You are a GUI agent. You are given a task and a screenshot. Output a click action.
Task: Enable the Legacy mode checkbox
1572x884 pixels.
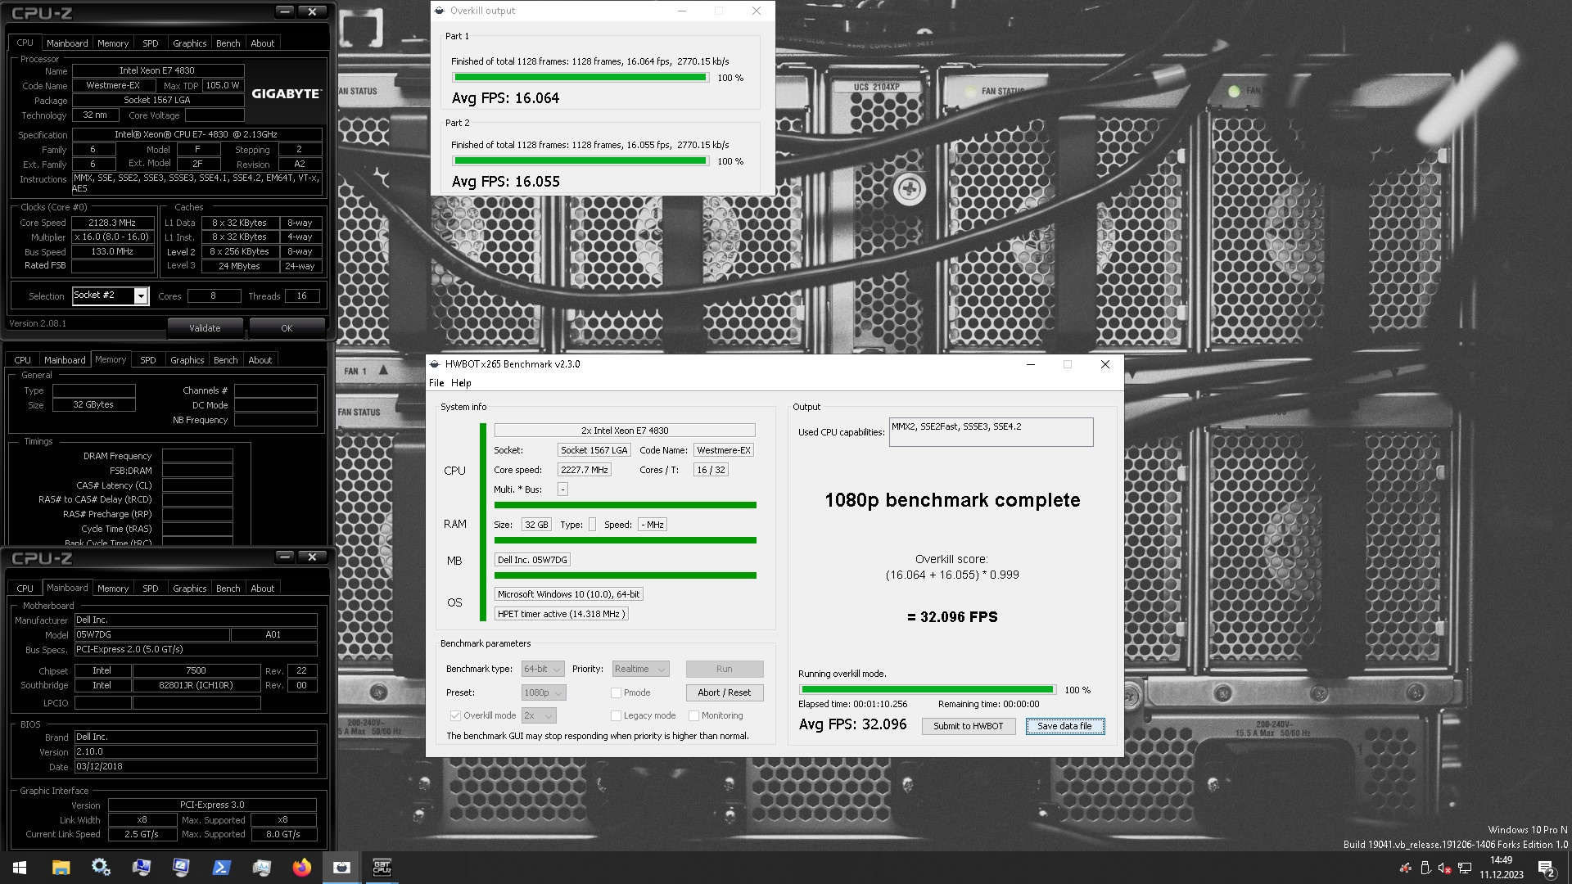click(x=616, y=715)
